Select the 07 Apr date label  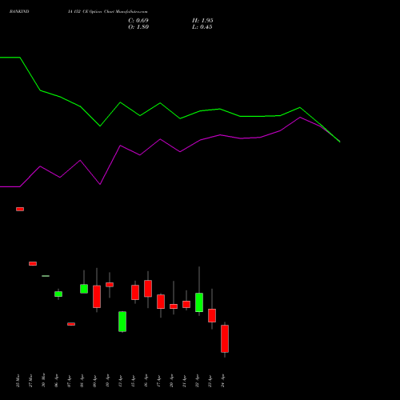(69, 381)
